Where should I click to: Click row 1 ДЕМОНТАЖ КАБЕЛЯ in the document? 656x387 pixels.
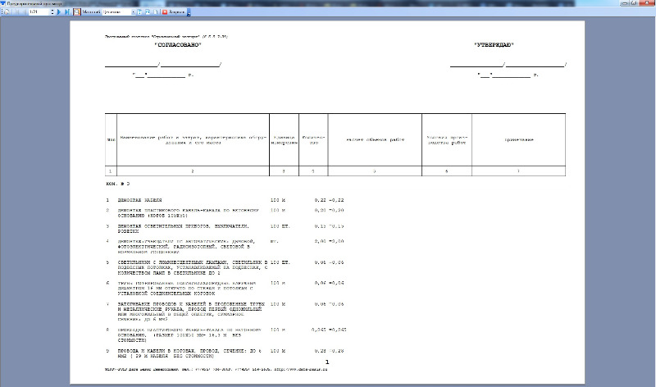pyautogui.click(x=139, y=200)
